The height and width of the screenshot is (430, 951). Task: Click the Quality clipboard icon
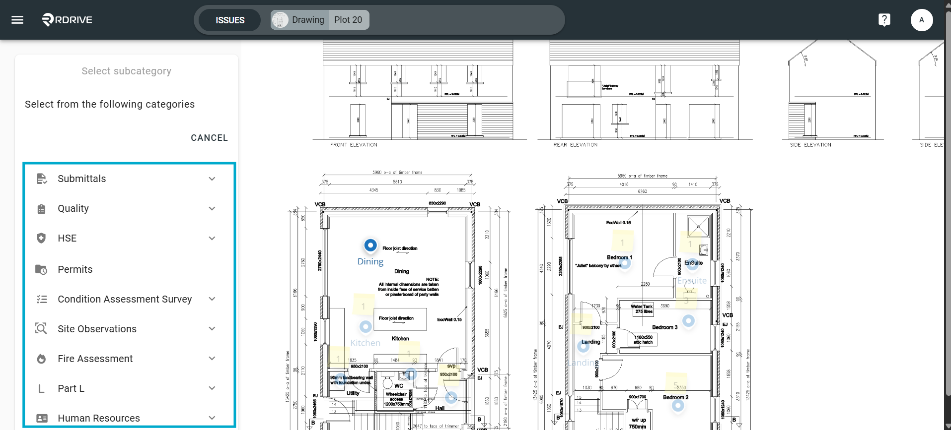42,209
